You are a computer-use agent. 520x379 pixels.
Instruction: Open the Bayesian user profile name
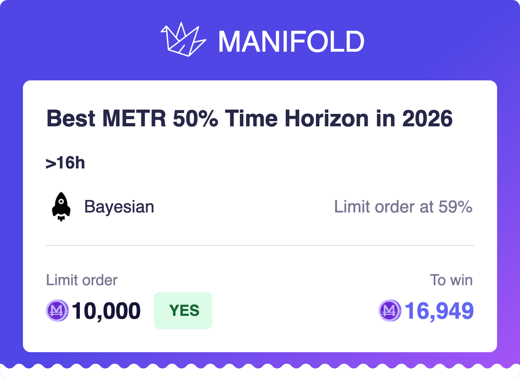click(119, 207)
